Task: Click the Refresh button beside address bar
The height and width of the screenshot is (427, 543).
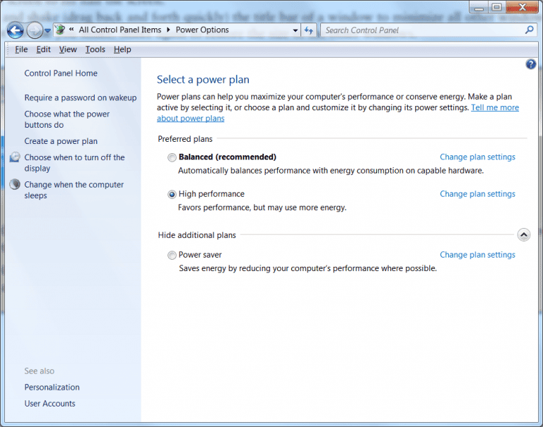Action: coord(309,30)
